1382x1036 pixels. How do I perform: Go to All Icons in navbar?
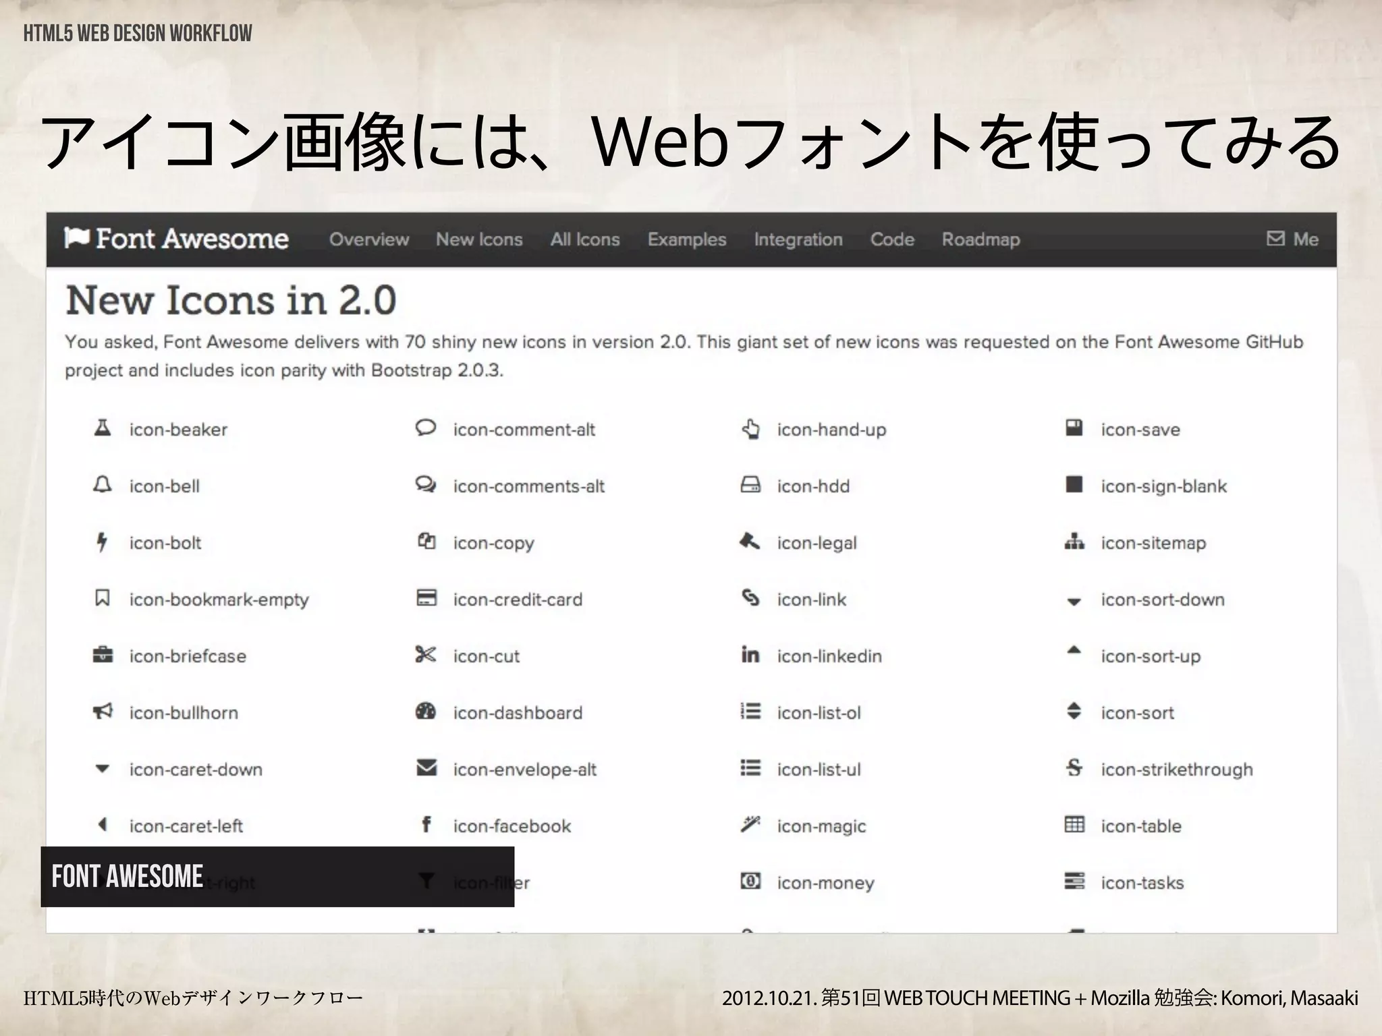[x=585, y=239]
